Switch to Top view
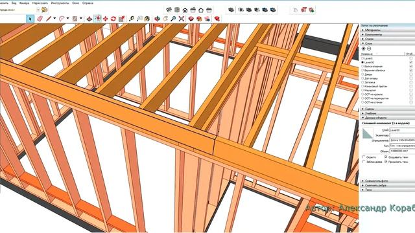 pos(177,10)
